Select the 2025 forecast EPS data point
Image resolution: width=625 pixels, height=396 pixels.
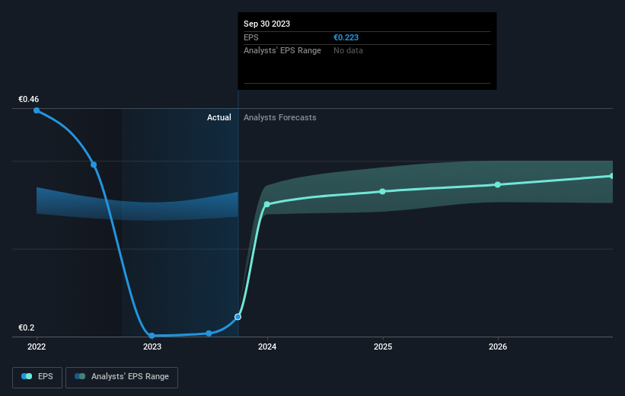tap(383, 191)
